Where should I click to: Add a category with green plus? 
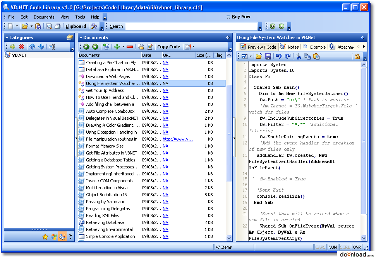tap(12, 47)
